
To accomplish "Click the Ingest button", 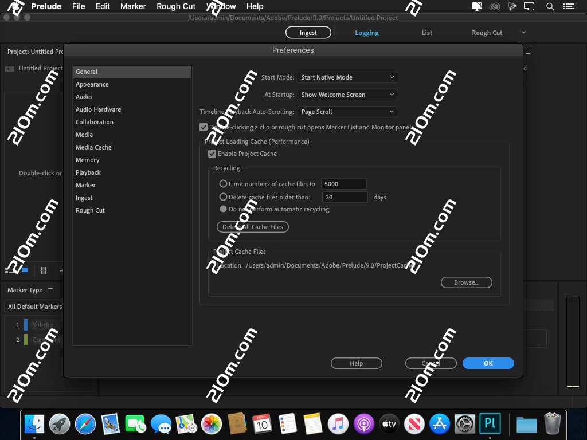I will pyautogui.click(x=308, y=33).
